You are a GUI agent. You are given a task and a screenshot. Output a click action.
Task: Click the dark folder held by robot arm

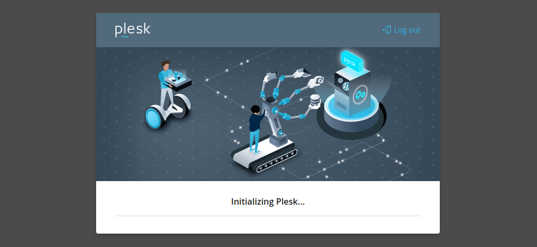pyautogui.click(x=271, y=75)
